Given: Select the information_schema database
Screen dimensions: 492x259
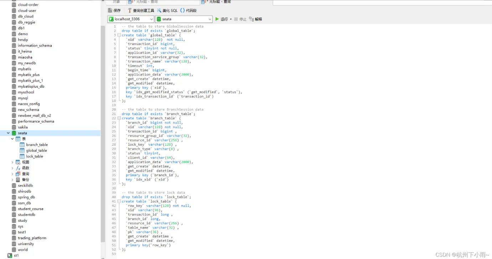Looking at the screenshot, I should pos(35,46).
